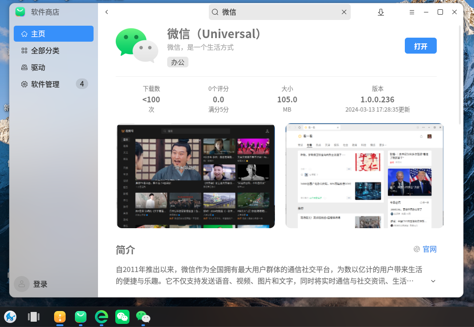Screen dimensions: 474x327
Task: Select 主页 in the sidebar
Action: click(54, 34)
